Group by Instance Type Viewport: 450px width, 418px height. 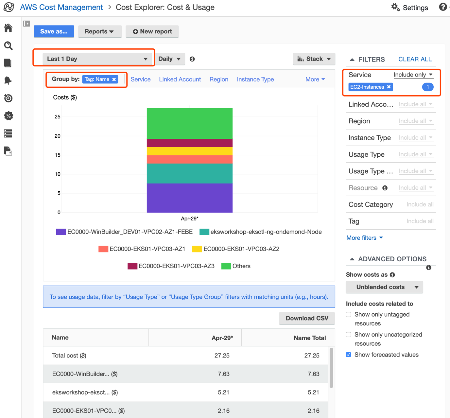click(255, 79)
